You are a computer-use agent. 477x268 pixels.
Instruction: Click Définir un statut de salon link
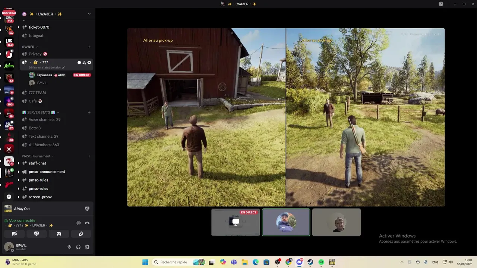pos(45,68)
